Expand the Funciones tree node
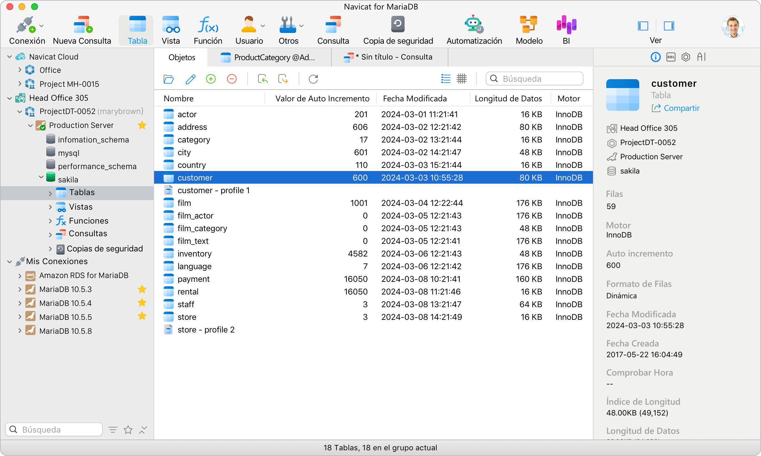 50,221
